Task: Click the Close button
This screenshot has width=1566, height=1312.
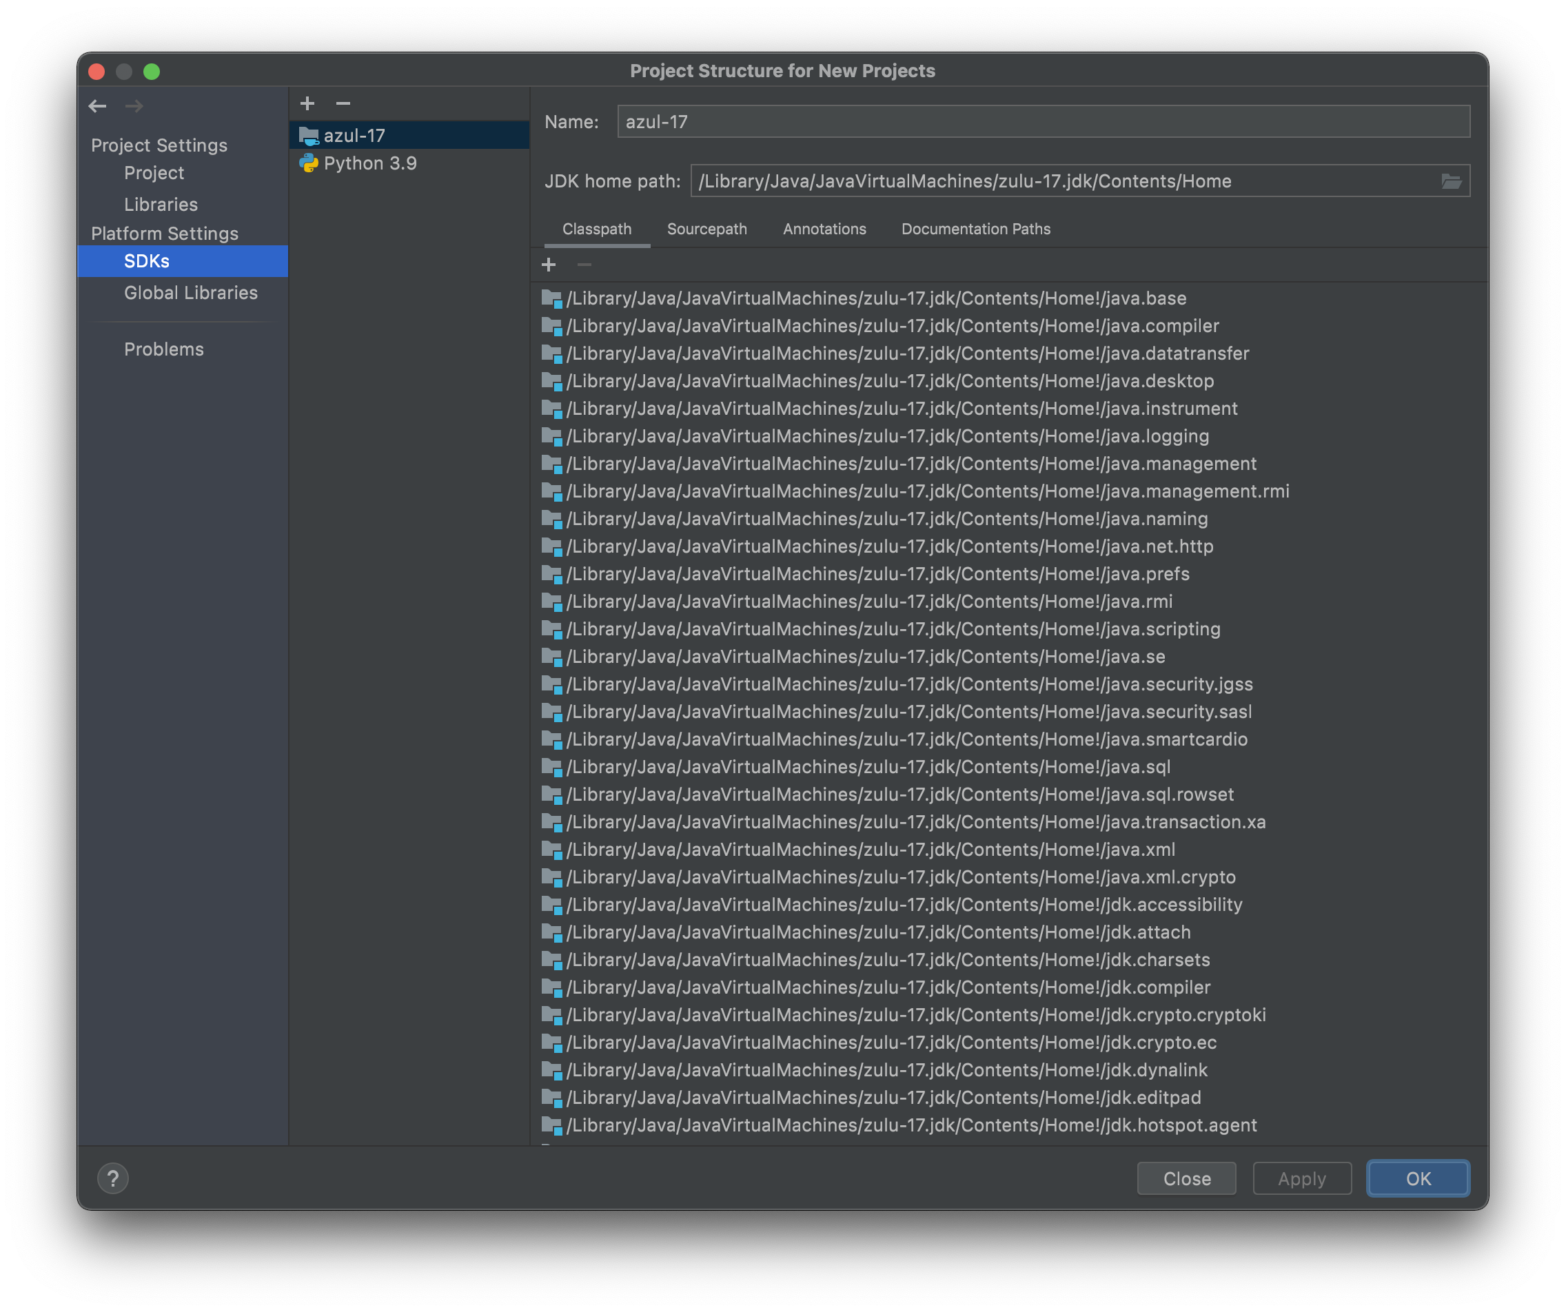Action: click(1186, 1178)
